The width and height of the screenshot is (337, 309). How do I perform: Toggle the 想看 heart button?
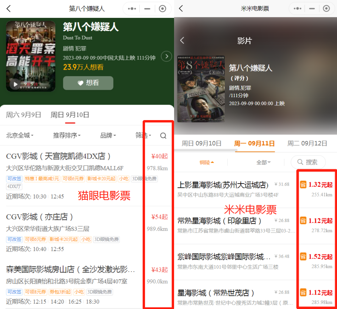[x=88, y=83]
